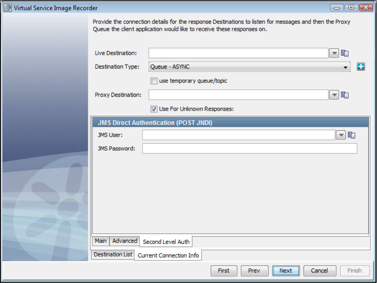
Task: Open the Proxy Destination dropdown arrow
Action: pyautogui.click(x=334, y=95)
